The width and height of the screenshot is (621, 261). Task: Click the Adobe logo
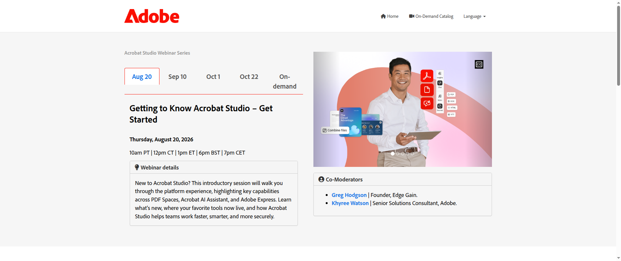[x=152, y=16]
